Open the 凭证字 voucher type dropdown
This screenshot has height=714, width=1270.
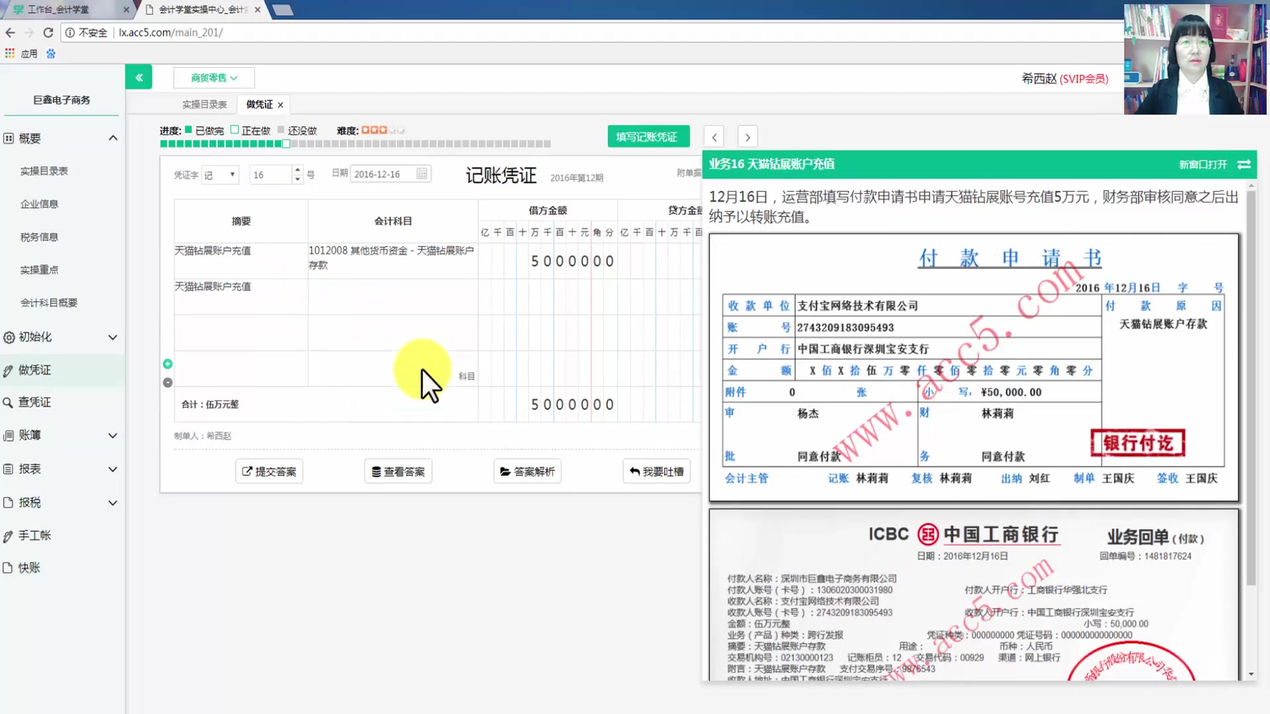pos(220,175)
